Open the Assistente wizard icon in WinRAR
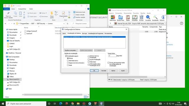The image size is (189, 106). click(155, 17)
